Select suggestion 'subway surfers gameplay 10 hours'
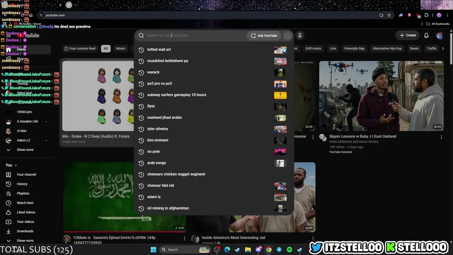 pyautogui.click(x=214, y=95)
